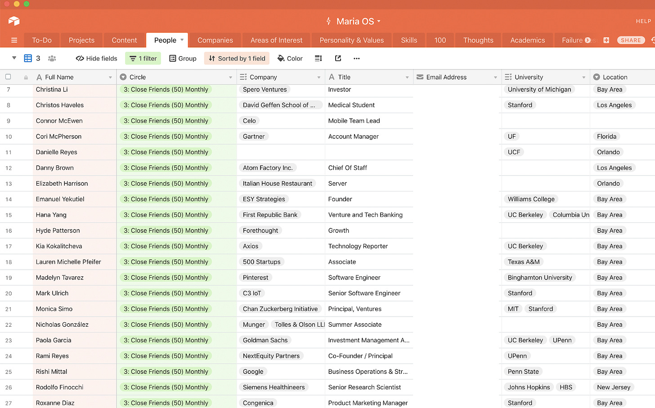The image size is (655, 408).
Task: Select Rami Reyes Circle green tag
Action: [166, 356]
